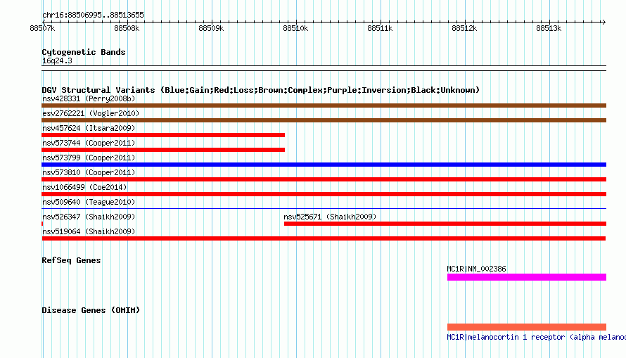Click the brown nsv428331 variant bar
The image size is (626, 358).
tap(324, 106)
